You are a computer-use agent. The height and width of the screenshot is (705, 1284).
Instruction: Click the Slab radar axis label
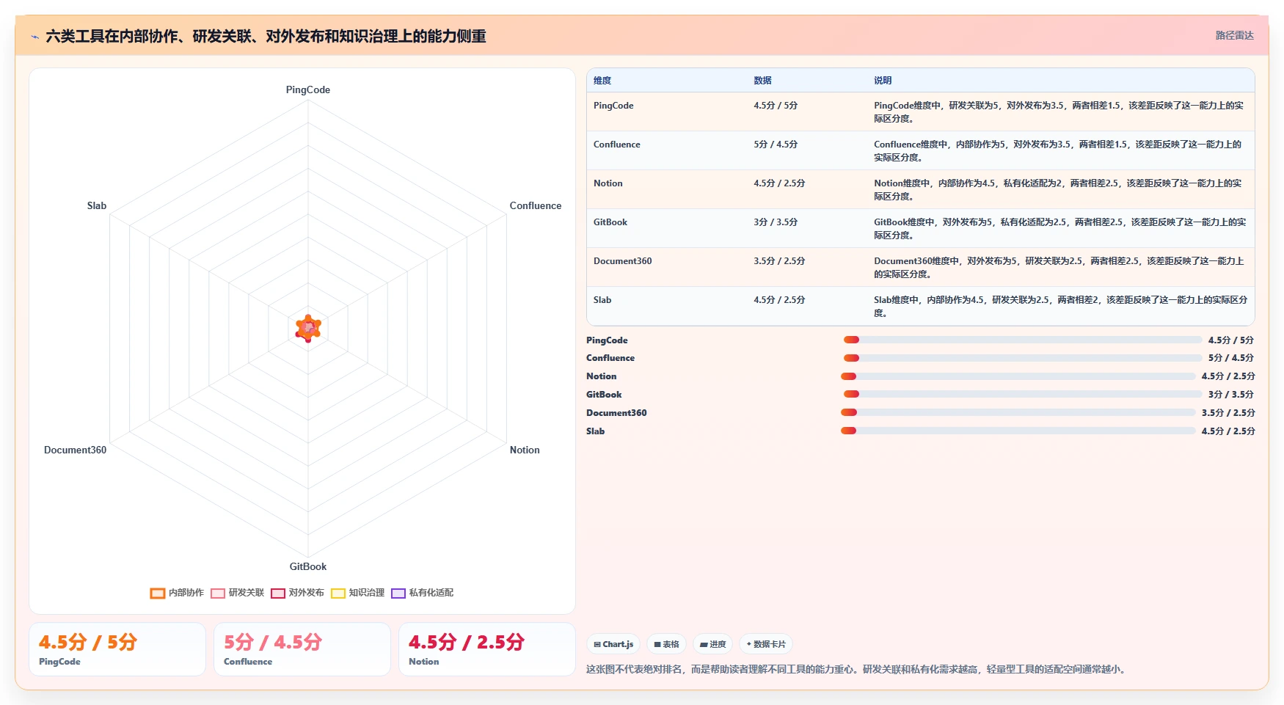coord(97,205)
